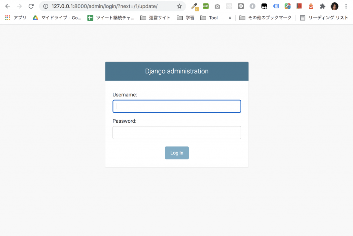Open the blue tag extension icon
This screenshot has width=353, height=236.
coord(276,6)
